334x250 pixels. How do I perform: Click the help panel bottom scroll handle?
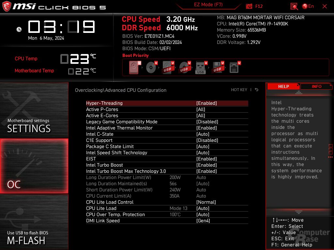299,212
